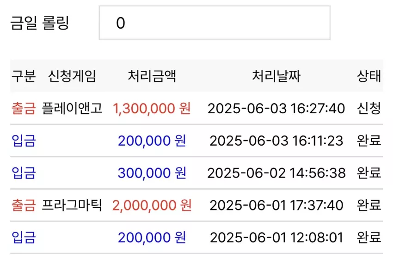Click the 플레이앤고 game name
This screenshot has height=277, width=393.
click(72, 108)
